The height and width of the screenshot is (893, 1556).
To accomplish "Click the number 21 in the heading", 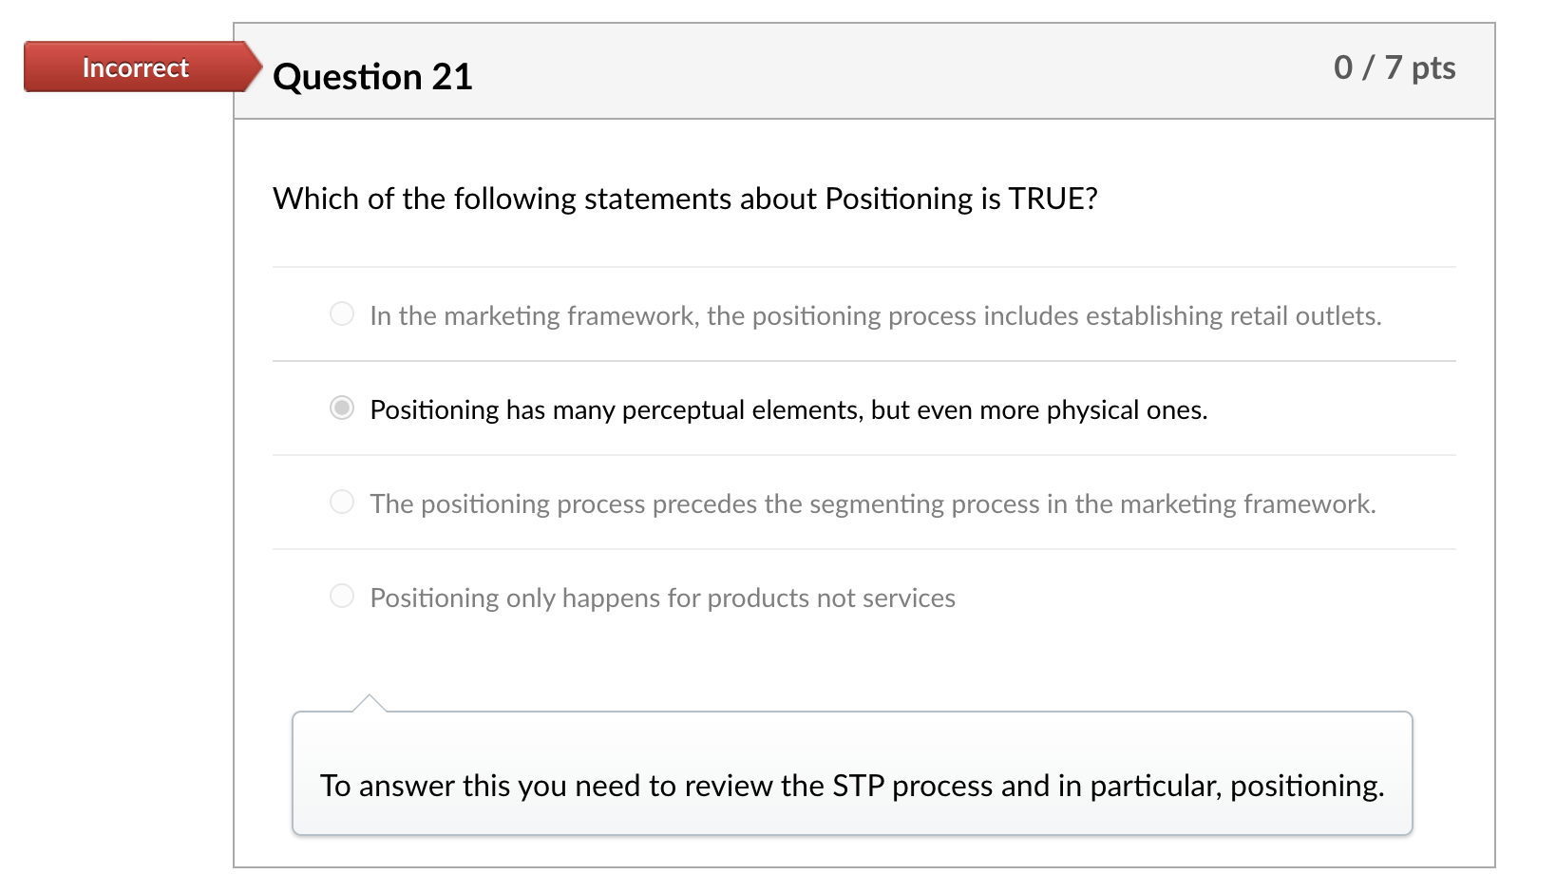I will 451,77.
